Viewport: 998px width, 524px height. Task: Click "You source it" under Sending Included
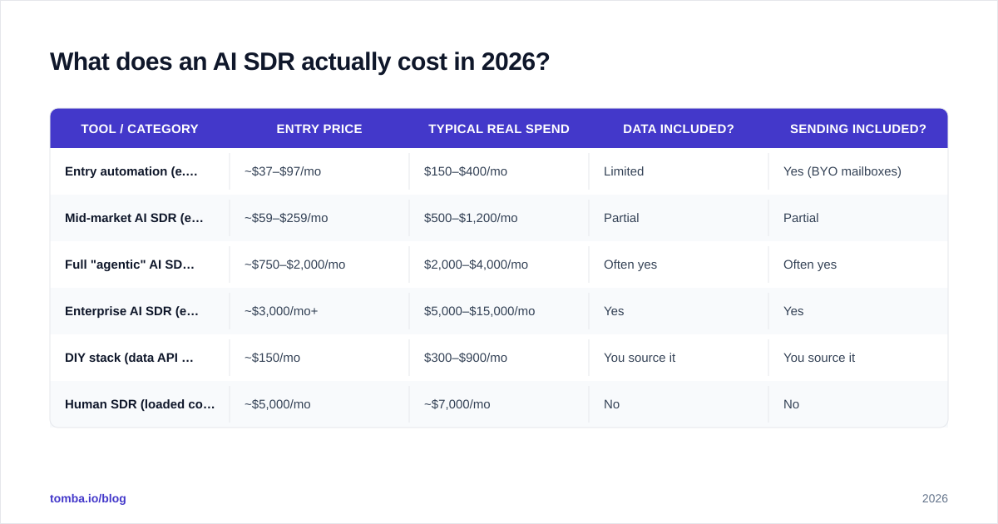pos(819,358)
